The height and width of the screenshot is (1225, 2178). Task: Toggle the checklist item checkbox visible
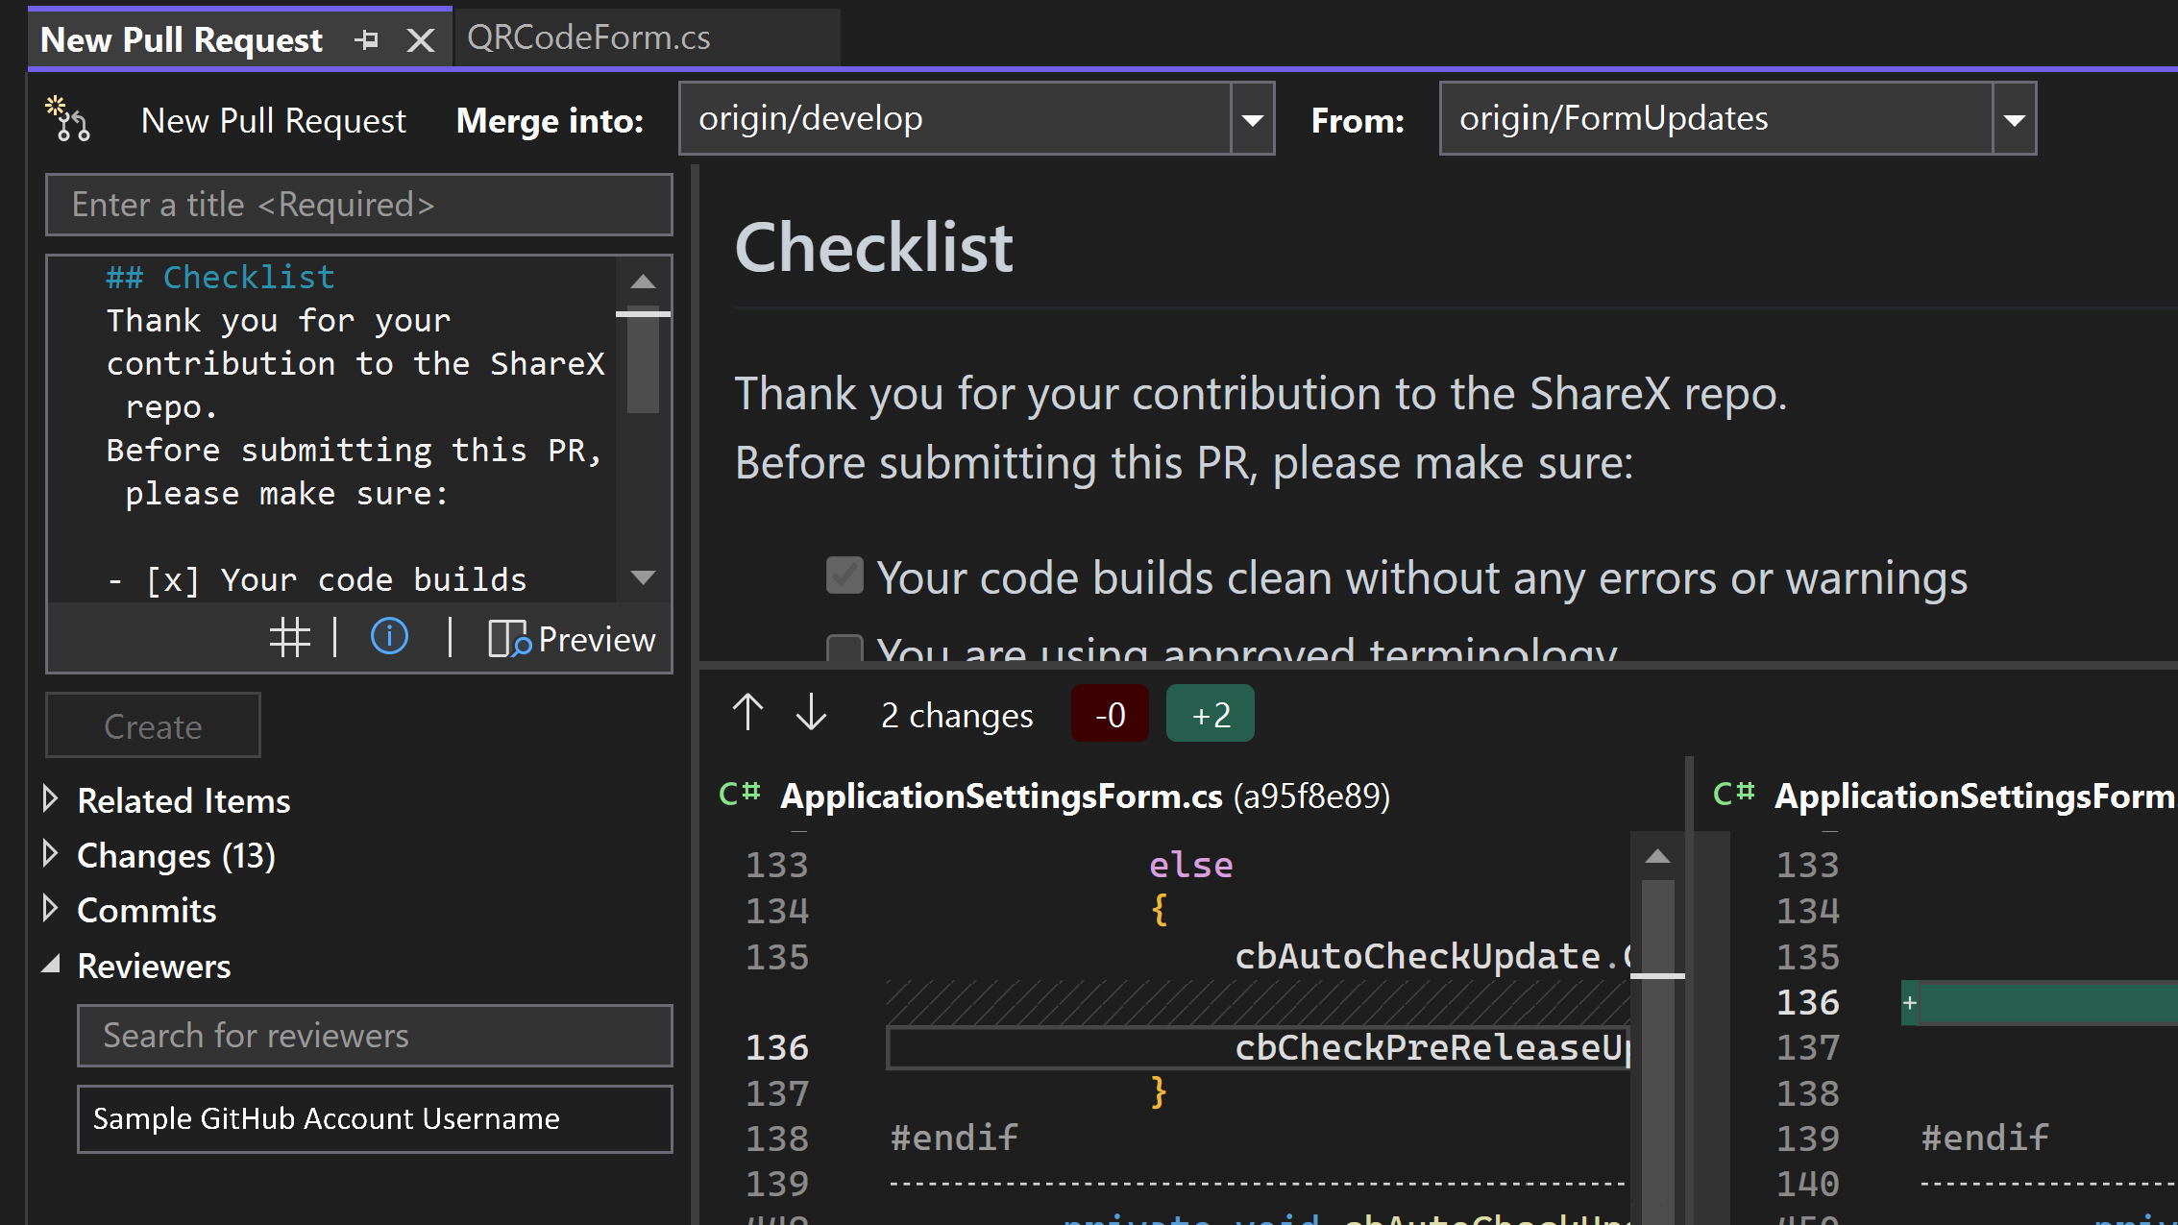[x=843, y=576]
